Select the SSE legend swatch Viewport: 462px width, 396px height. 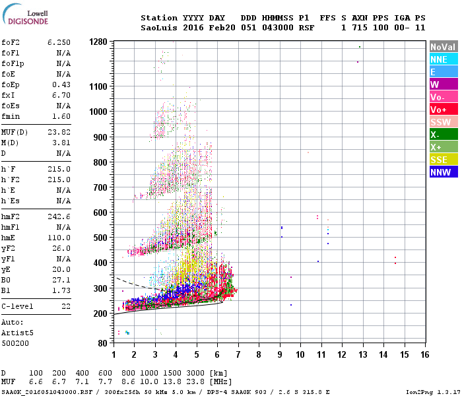[x=444, y=160]
